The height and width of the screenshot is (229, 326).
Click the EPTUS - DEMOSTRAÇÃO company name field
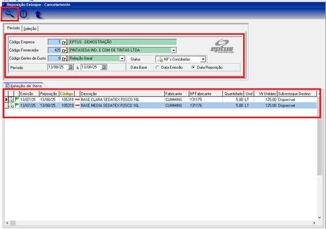(x=123, y=42)
